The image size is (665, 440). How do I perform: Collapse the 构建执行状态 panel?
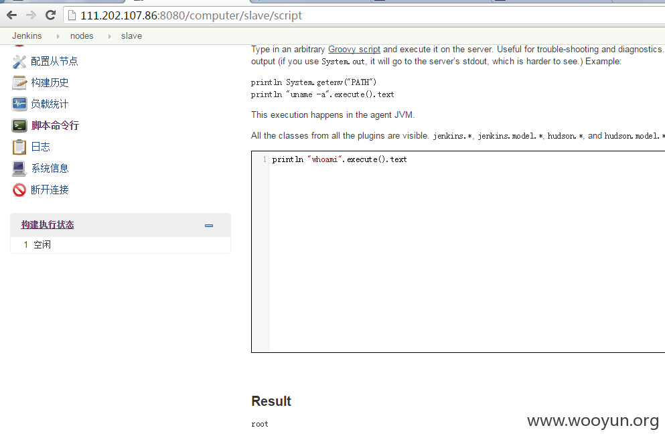pos(209,225)
